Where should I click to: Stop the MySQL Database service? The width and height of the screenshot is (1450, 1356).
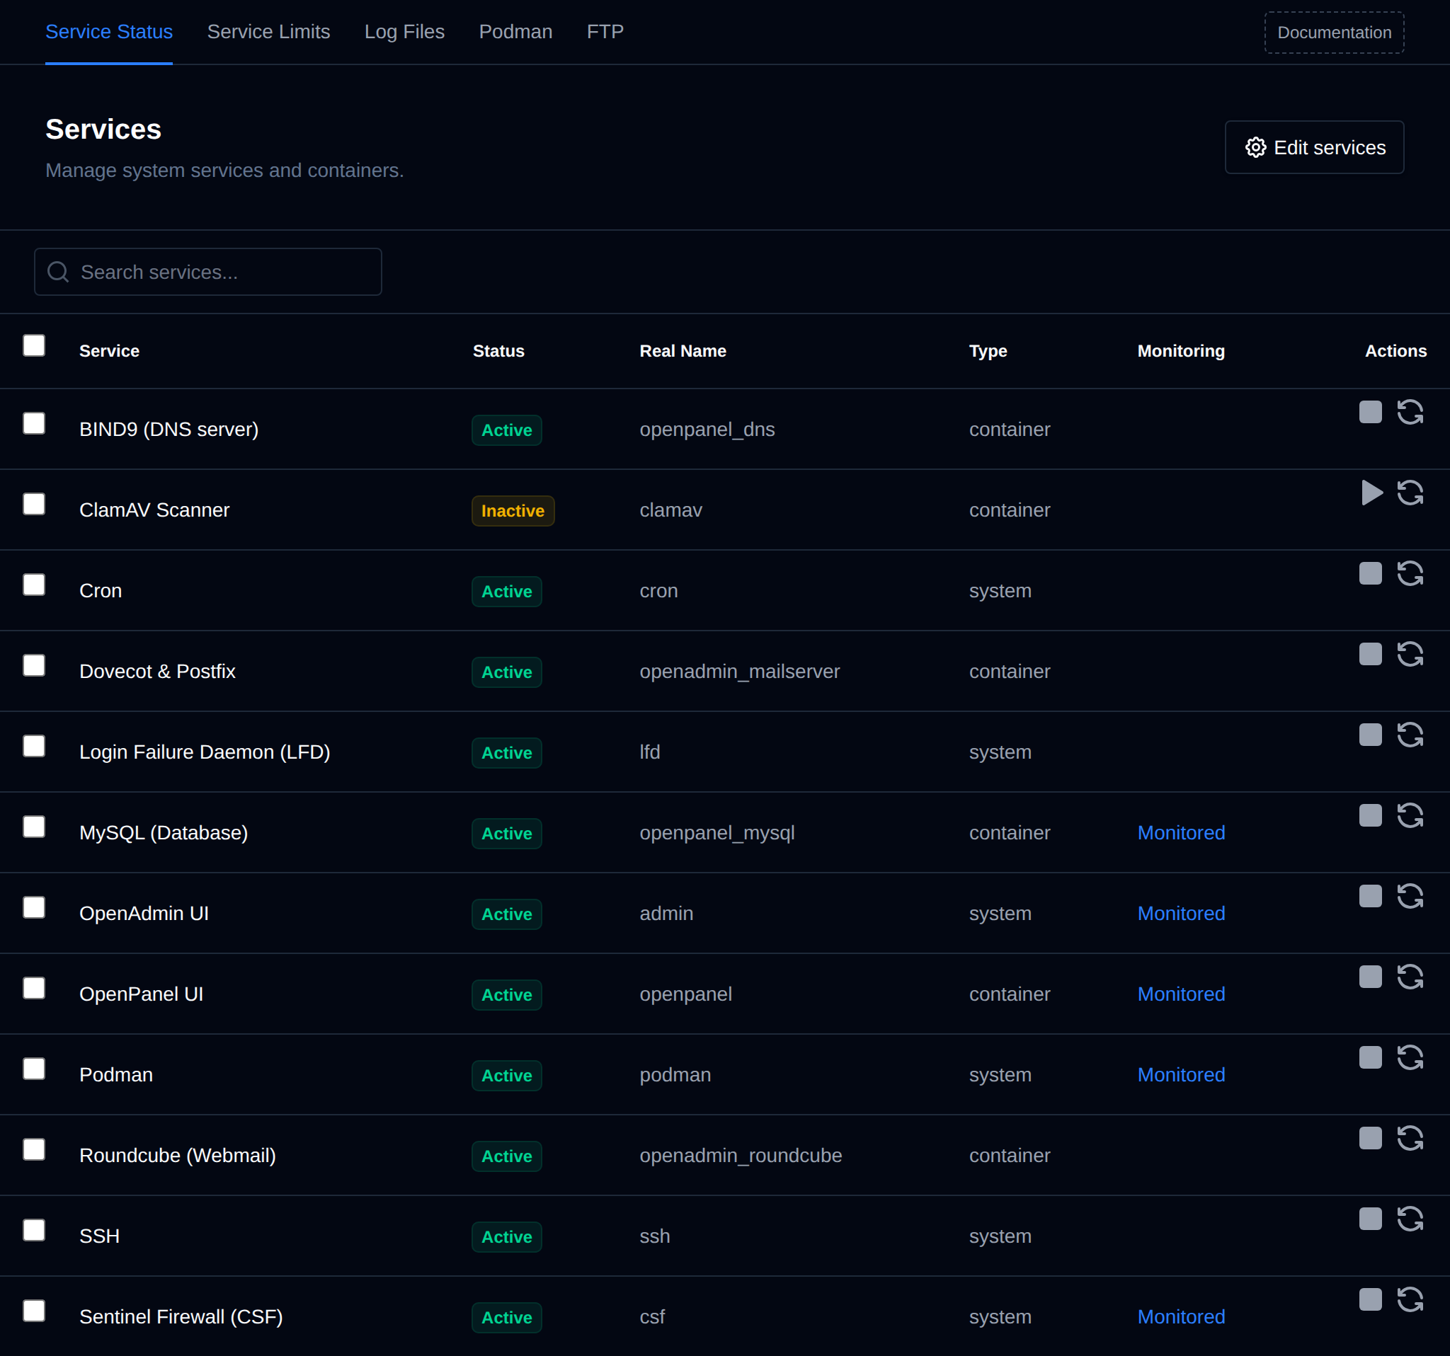(1371, 815)
